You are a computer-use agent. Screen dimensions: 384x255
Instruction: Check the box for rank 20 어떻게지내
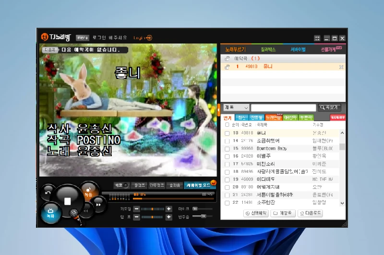[x=227, y=188]
